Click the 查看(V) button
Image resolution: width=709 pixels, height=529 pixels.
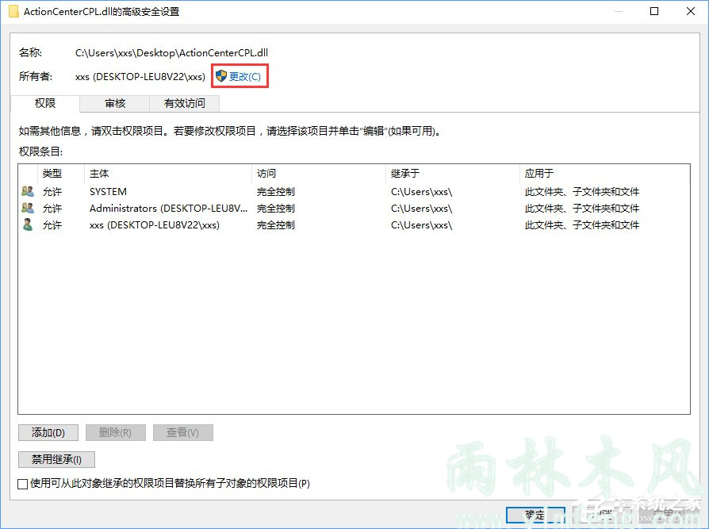tap(182, 433)
